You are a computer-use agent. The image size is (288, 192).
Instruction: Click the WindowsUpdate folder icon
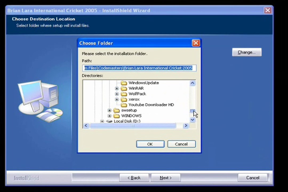coord(124,83)
